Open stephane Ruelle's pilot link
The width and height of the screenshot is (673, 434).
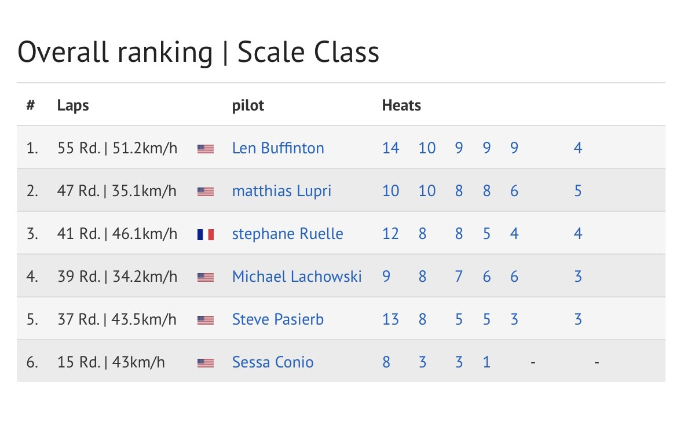point(288,234)
